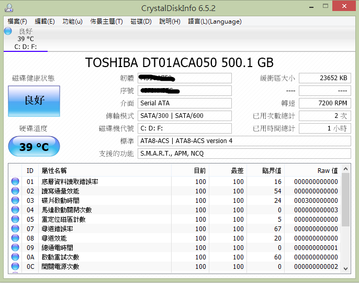
Task: Click the status orb for attribute 02
Action: (15, 191)
